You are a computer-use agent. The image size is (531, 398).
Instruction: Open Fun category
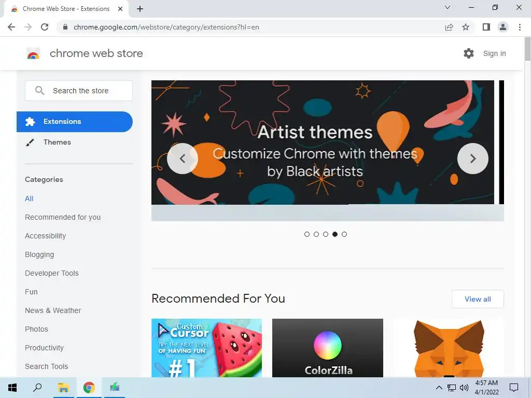(x=31, y=292)
